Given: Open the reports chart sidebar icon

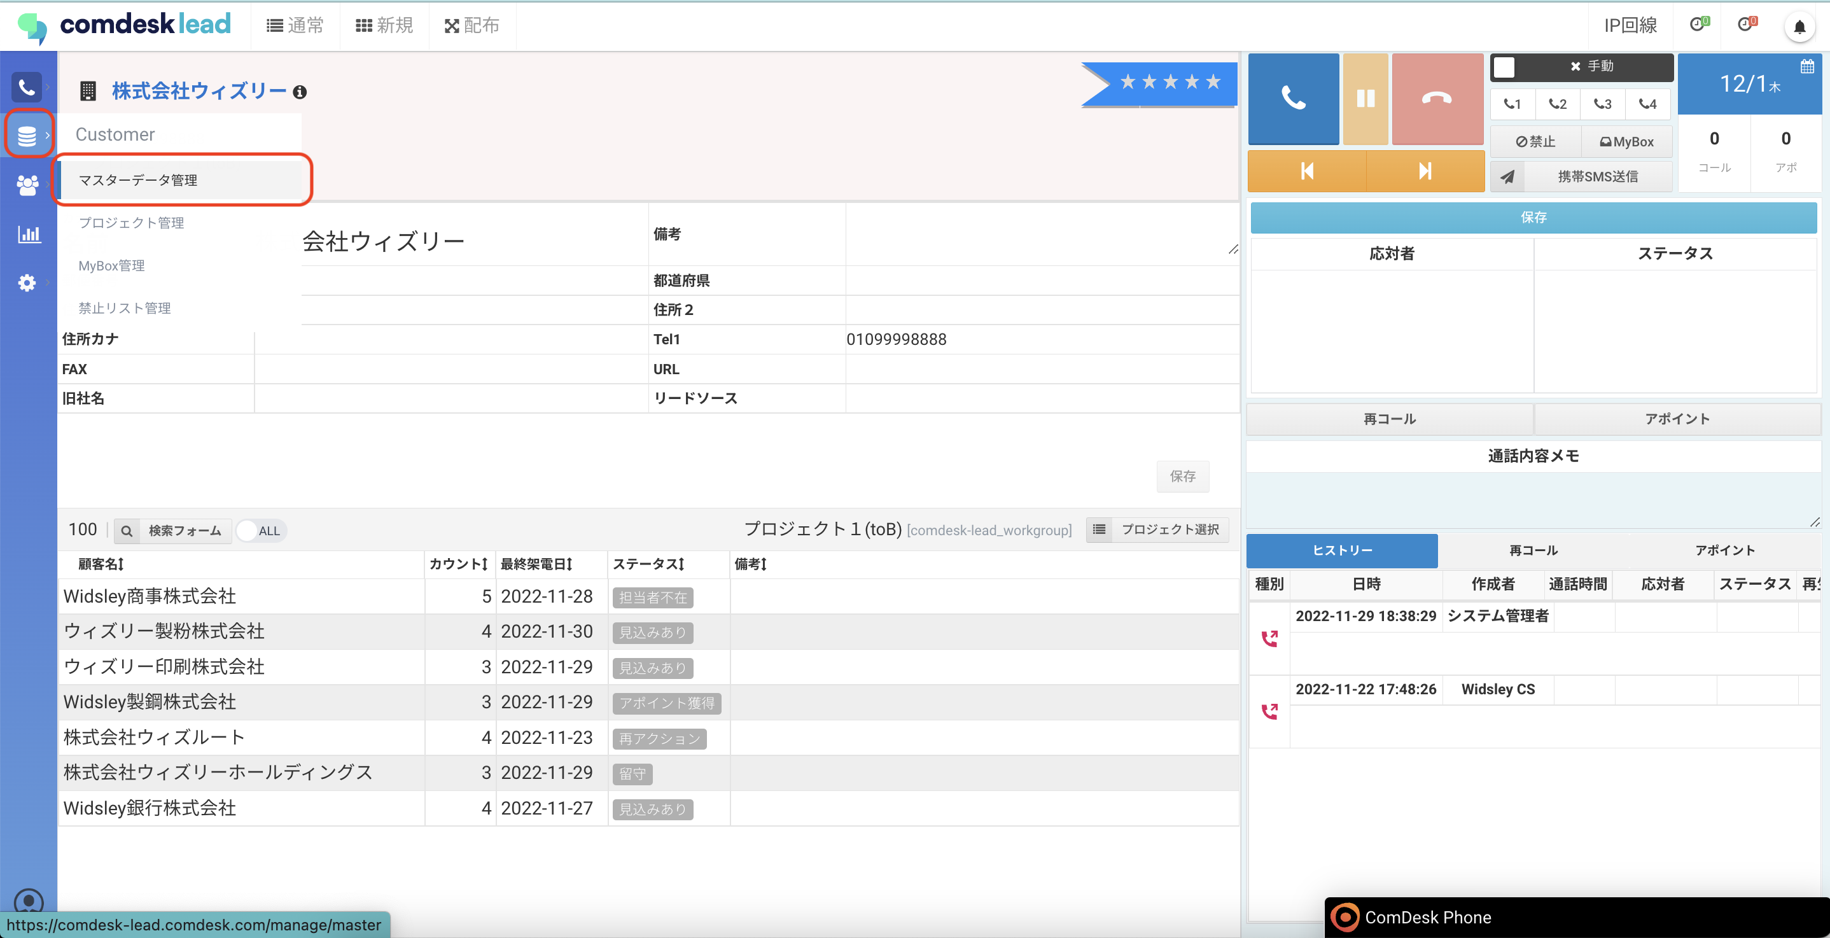Looking at the screenshot, I should pos(29,234).
